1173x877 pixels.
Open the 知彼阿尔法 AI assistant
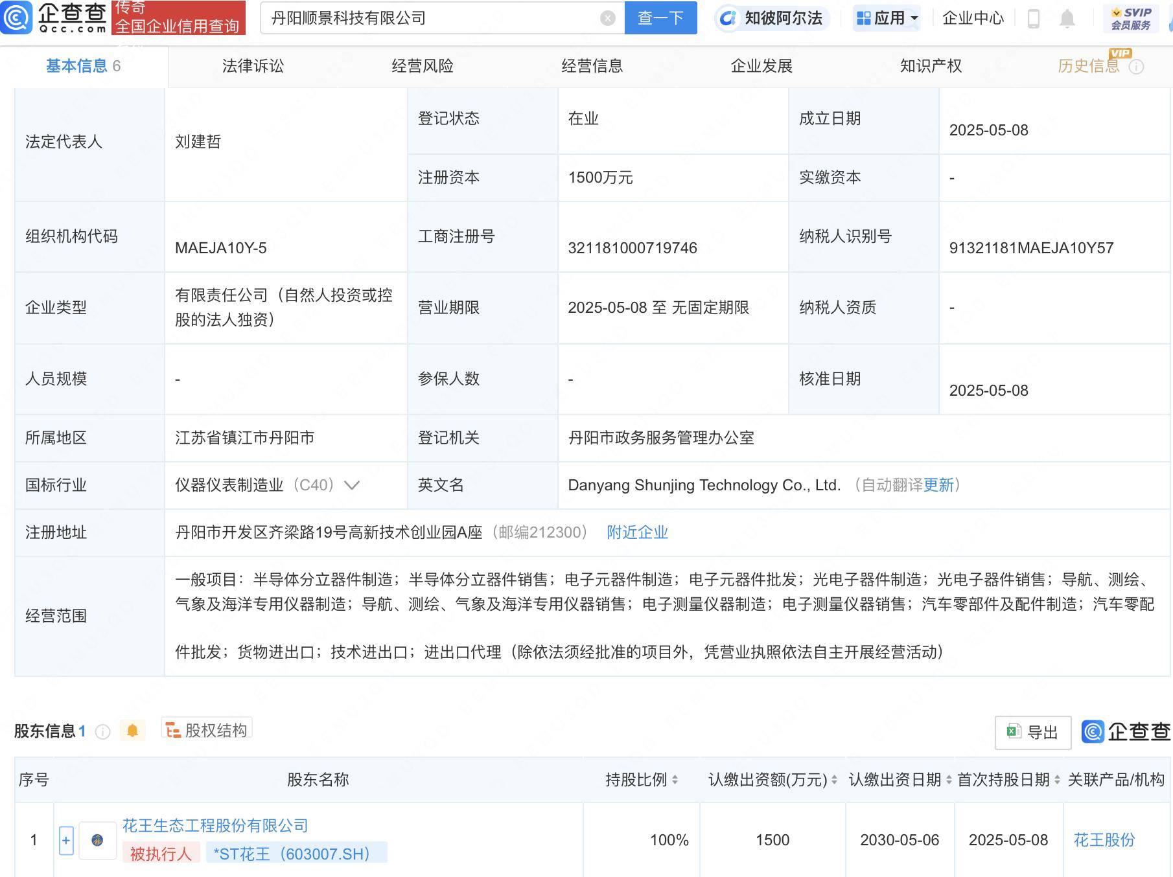point(772,18)
